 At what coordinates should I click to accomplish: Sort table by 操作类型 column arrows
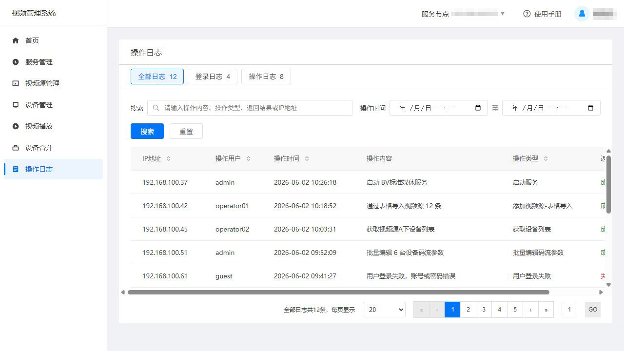546,158
